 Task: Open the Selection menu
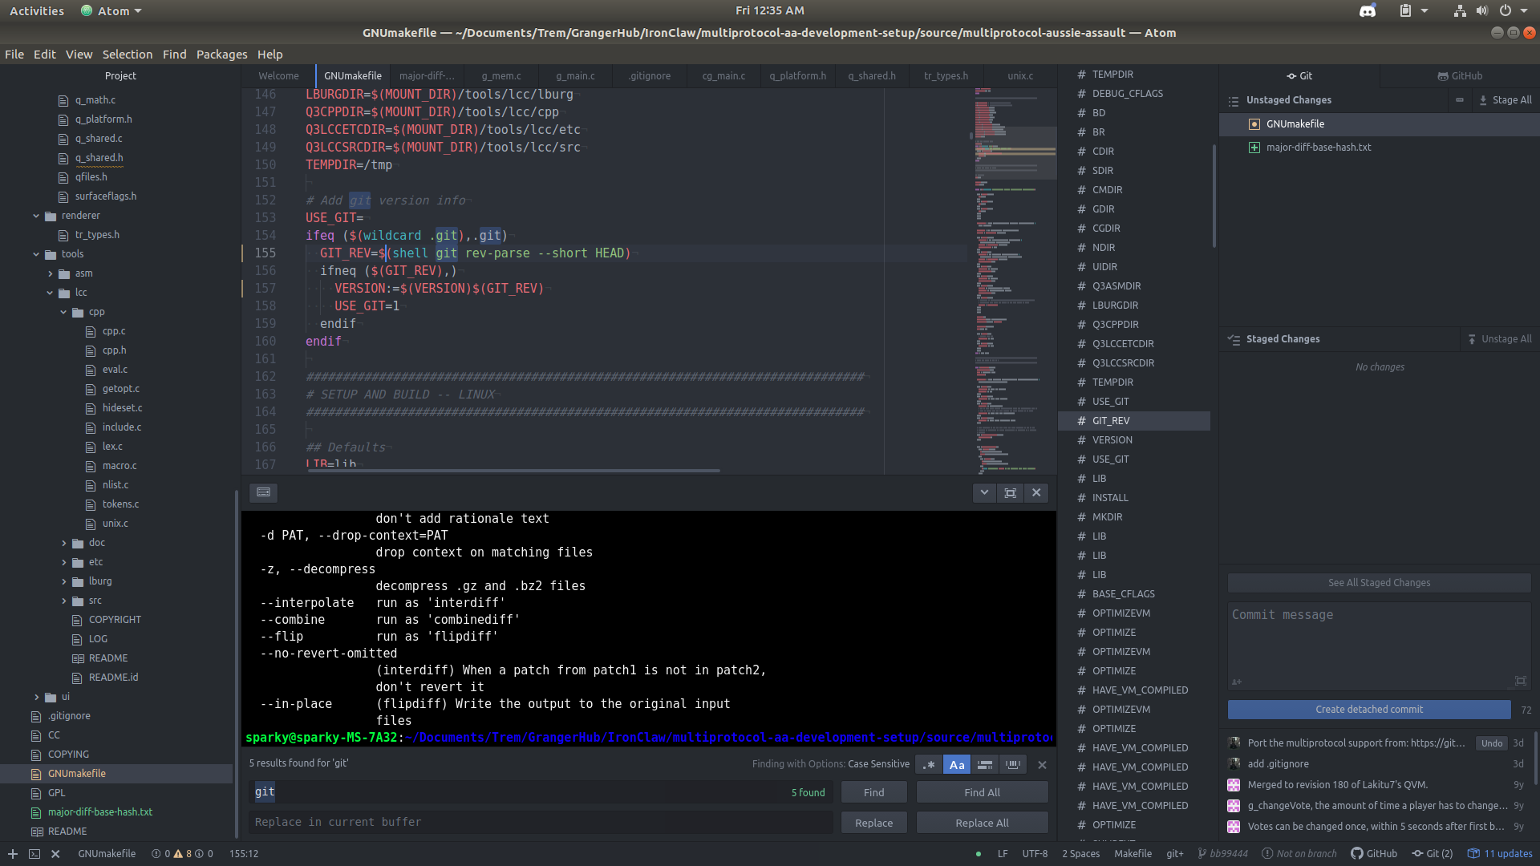pos(127,55)
